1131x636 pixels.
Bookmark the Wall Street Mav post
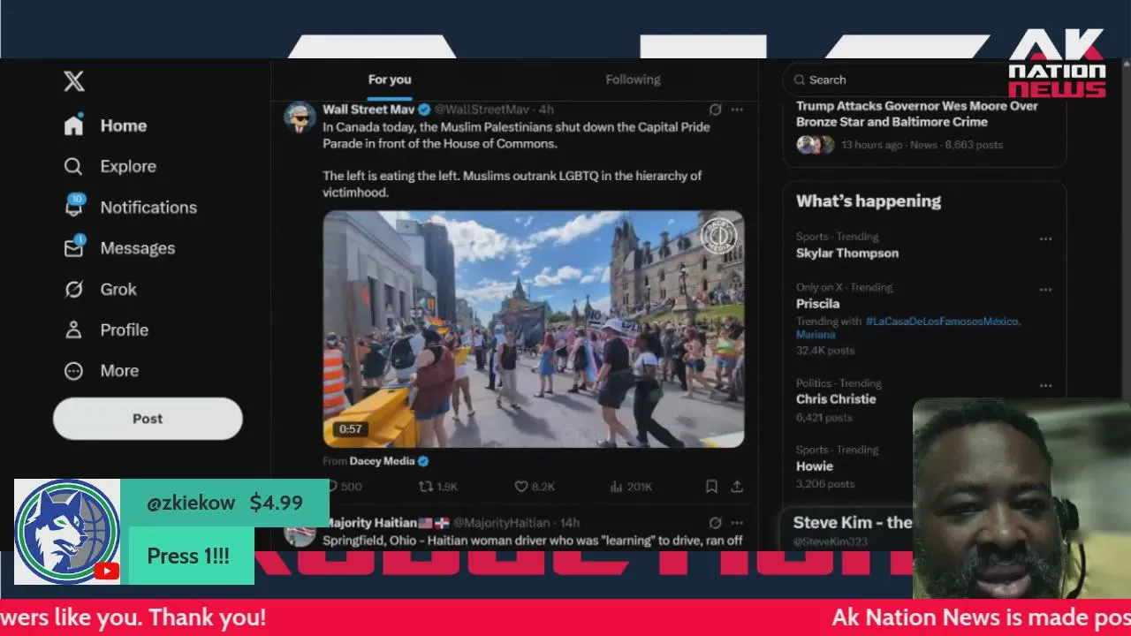click(711, 487)
